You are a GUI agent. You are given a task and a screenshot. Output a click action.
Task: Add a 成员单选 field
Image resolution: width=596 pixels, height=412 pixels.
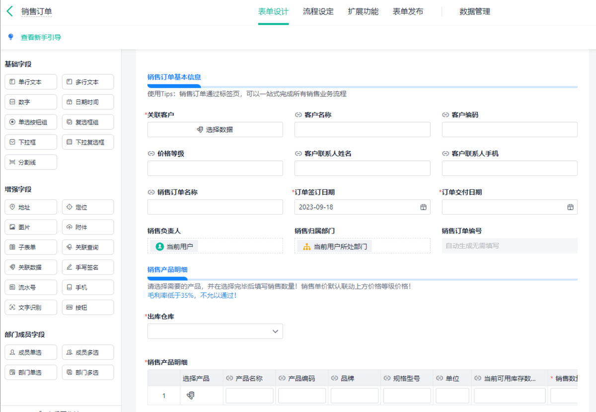pyautogui.click(x=31, y=352)
